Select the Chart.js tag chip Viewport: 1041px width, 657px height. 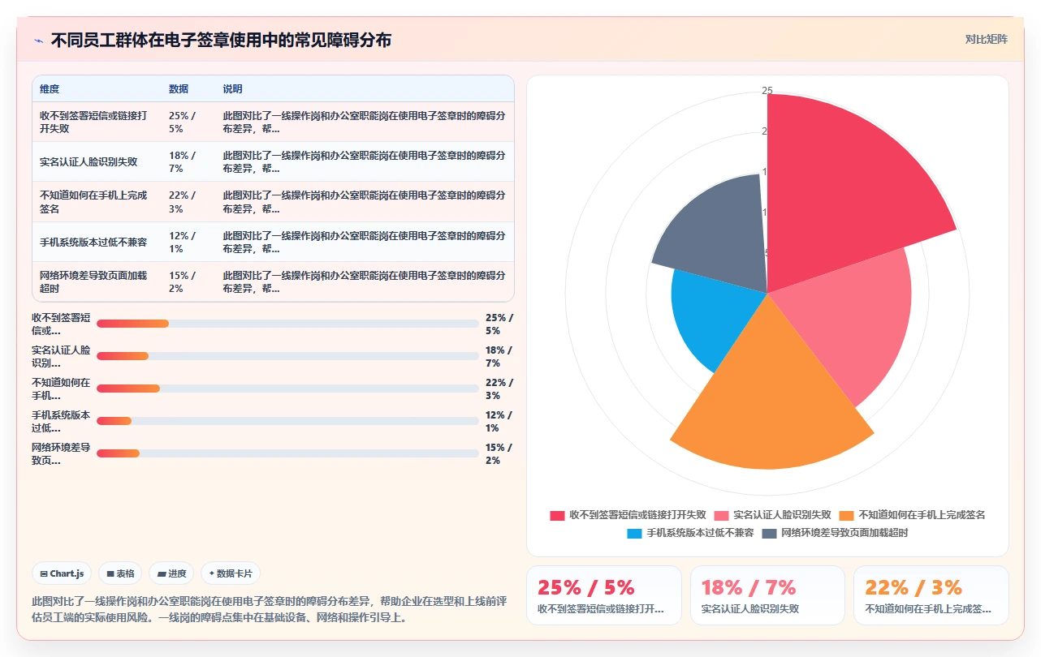point(63,573)
